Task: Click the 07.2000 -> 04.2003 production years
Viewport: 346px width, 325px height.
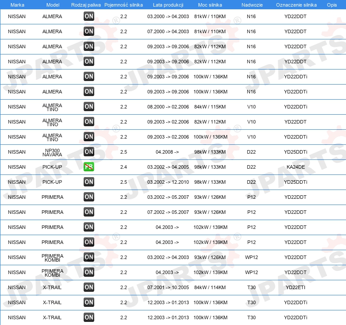Action: [x=168, y=31]
